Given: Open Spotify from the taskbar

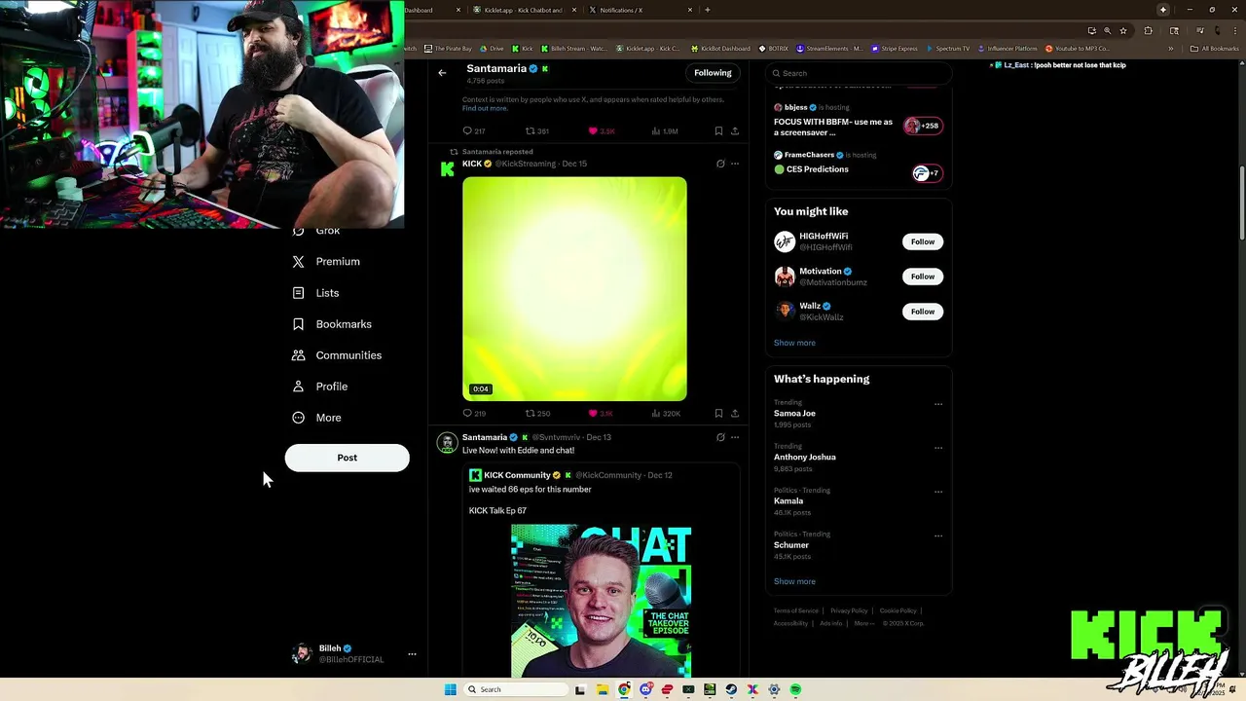Looking at the screenshot, I should (795, 689).
